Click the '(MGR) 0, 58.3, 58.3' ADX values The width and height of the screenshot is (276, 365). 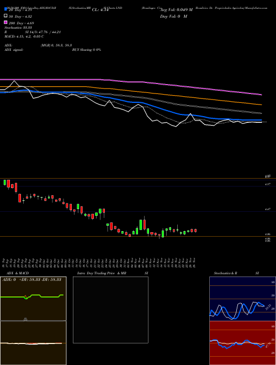56,45
